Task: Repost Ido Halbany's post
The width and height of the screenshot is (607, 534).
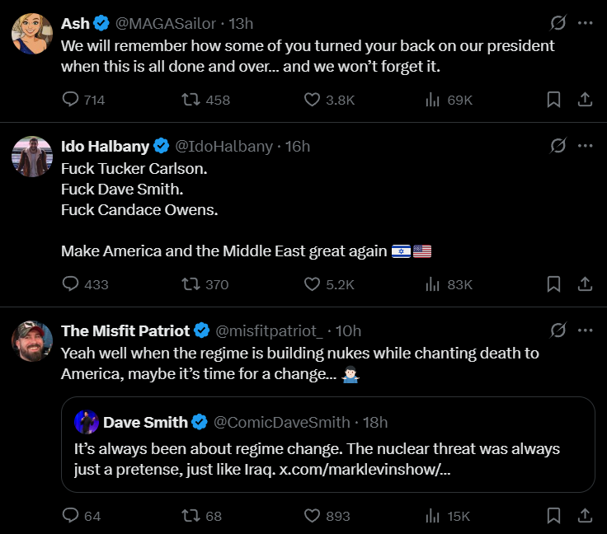Action: (x=191, y=284)
